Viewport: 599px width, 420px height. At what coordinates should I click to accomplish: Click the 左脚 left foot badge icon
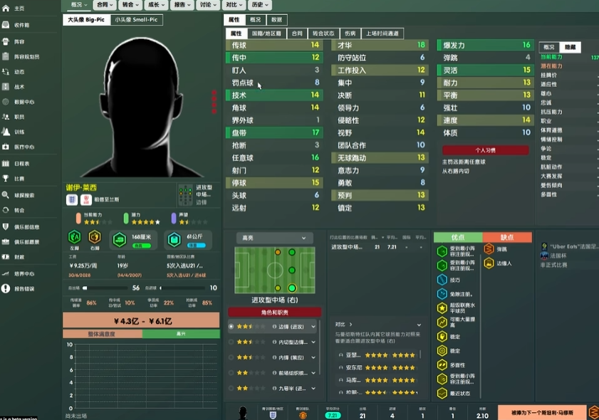[73, 237]
